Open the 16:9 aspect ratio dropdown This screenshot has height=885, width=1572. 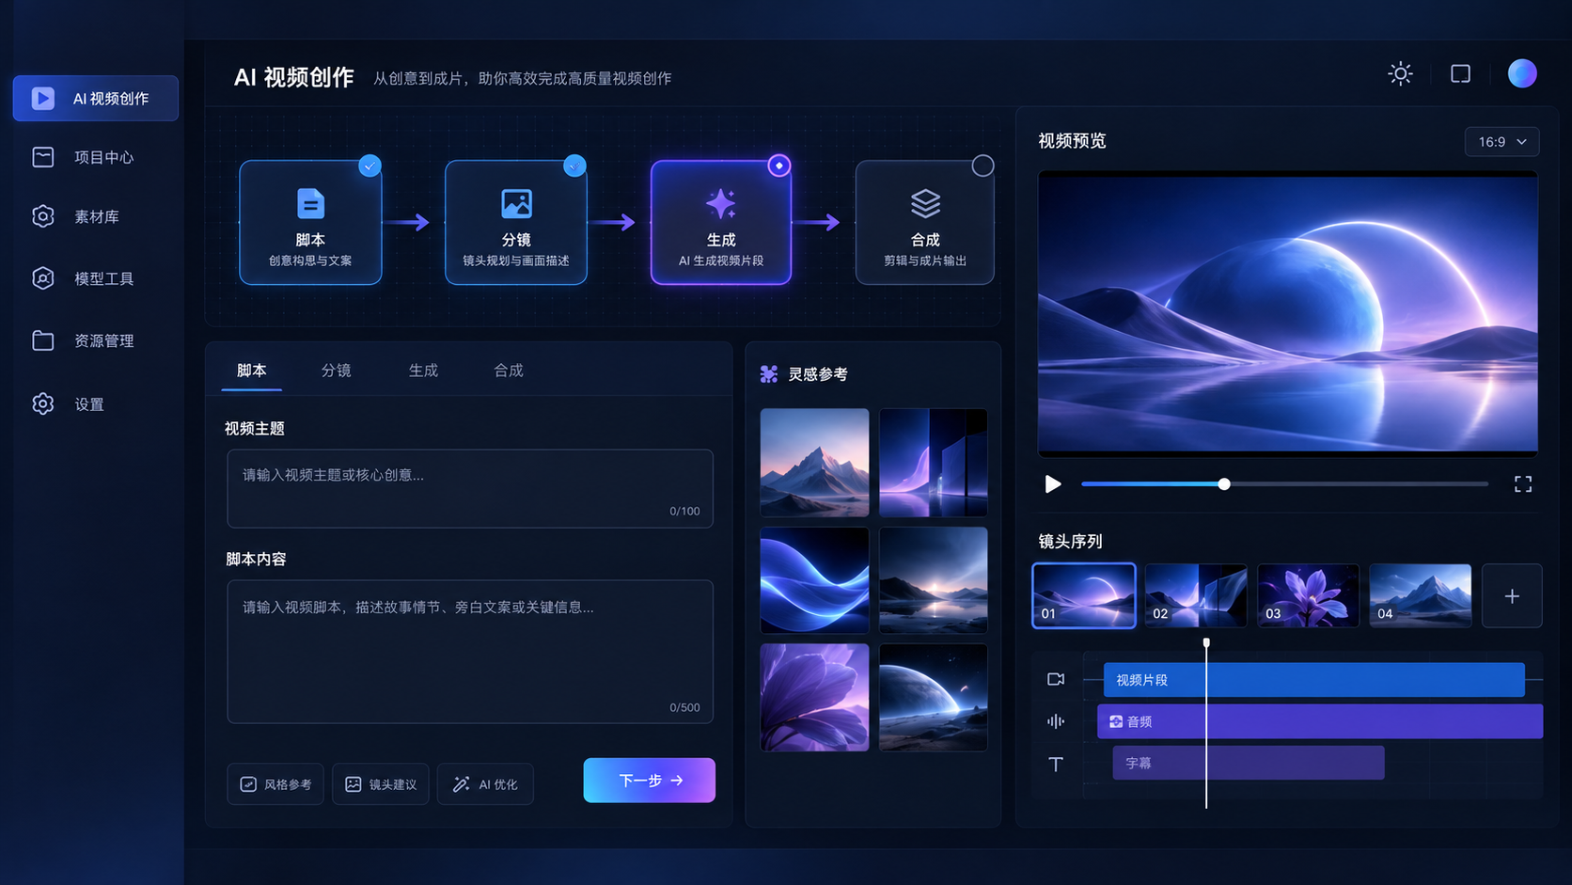1501,142
